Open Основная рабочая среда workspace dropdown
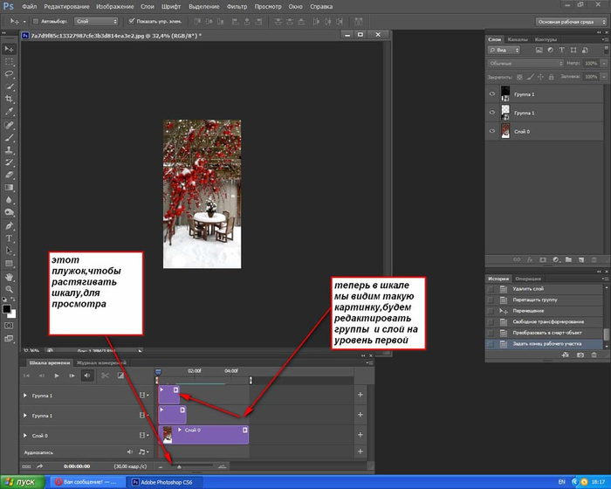The image size is (611, 489). (572, 22)
